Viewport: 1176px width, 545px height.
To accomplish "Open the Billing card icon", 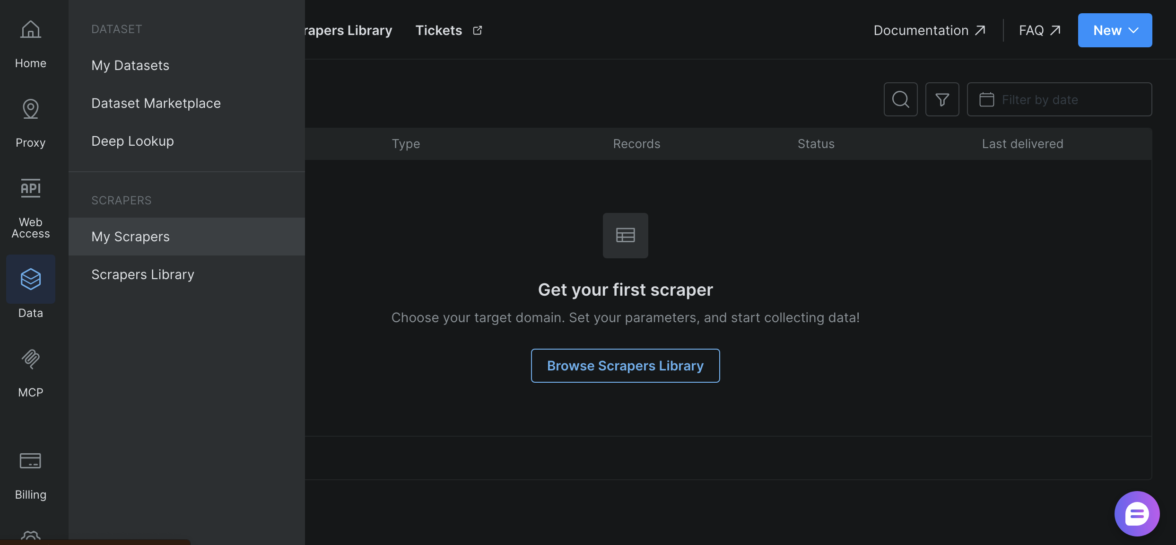I will [x=31, y=461].
